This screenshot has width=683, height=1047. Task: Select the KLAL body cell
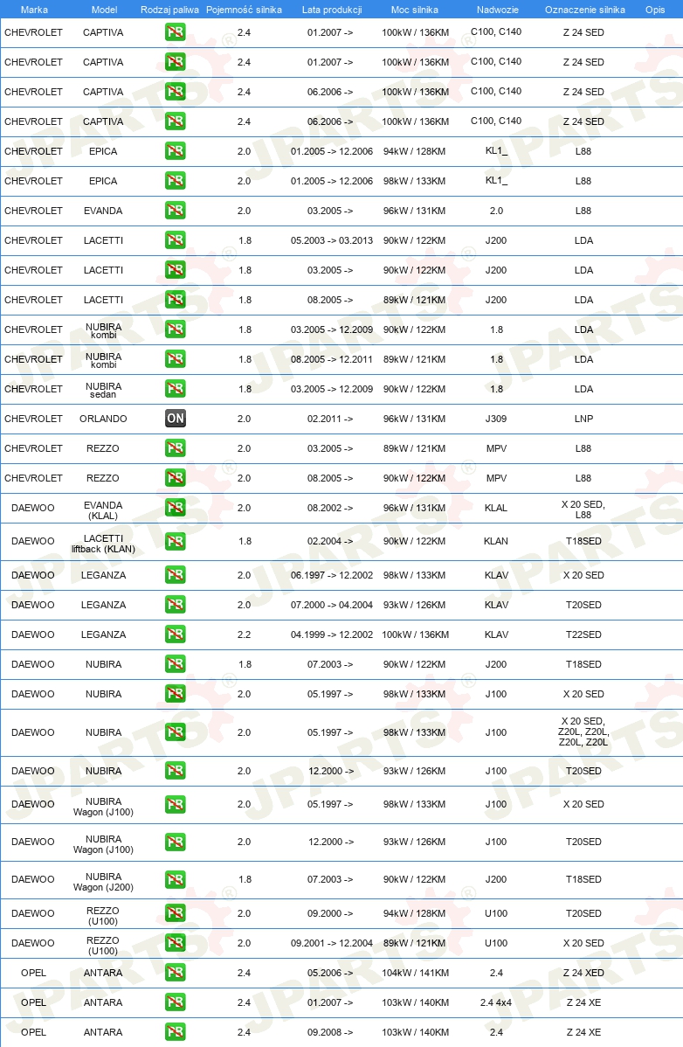click(x=496, y=508)
